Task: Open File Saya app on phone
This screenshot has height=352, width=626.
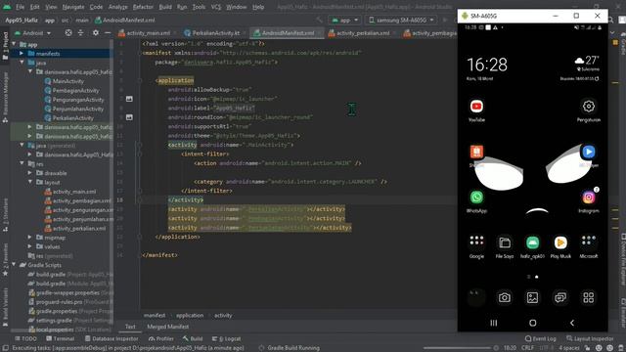Action: (505, 242)
